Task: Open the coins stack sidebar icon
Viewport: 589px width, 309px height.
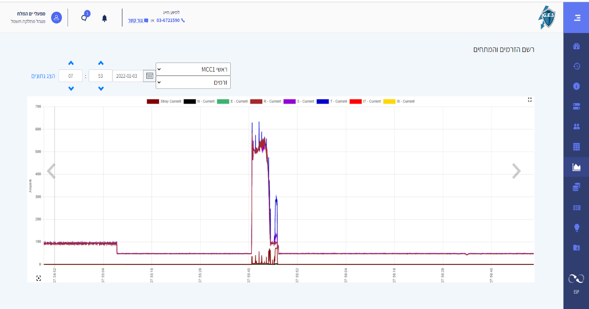Action: pos(576,187)
